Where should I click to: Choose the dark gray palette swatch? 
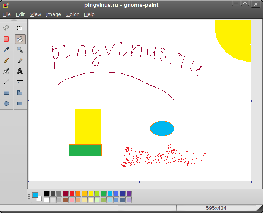tap(53, 194)
